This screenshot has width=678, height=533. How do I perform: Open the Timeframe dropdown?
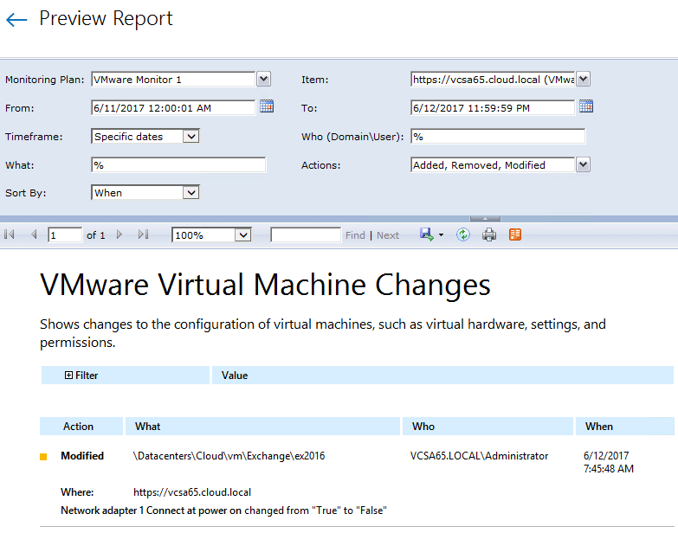coord(191,136)
